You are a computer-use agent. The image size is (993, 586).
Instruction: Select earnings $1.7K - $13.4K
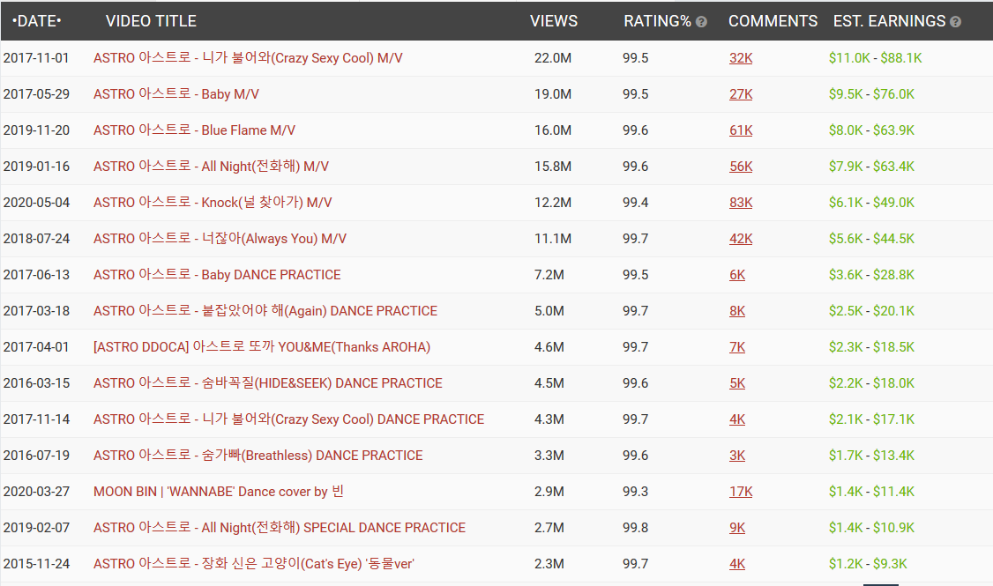pos(871,455)
